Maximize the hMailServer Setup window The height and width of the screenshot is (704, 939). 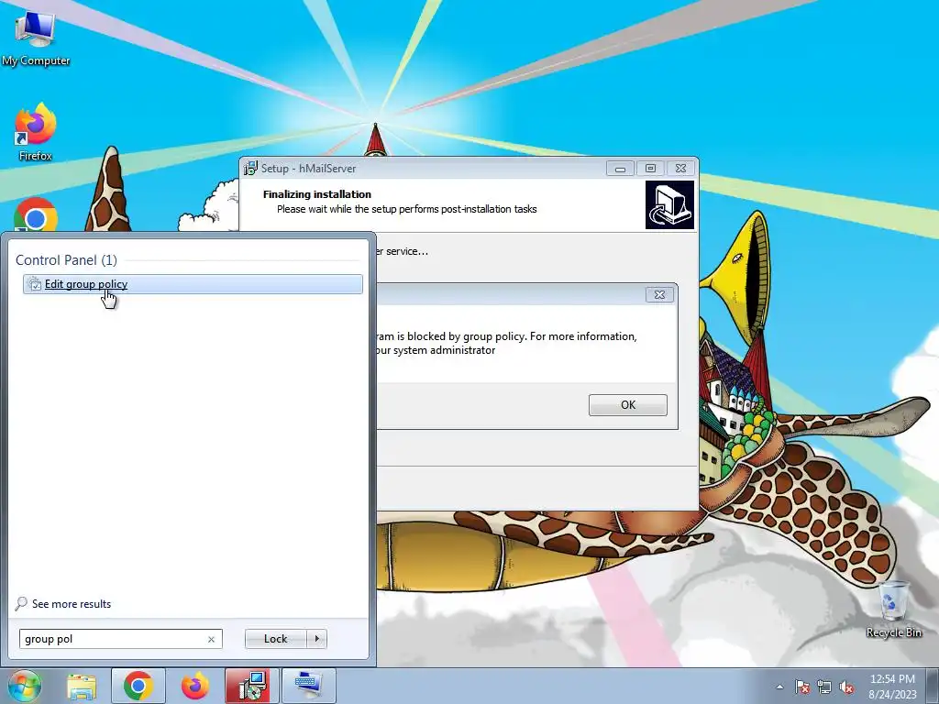(x=650, y=169)
